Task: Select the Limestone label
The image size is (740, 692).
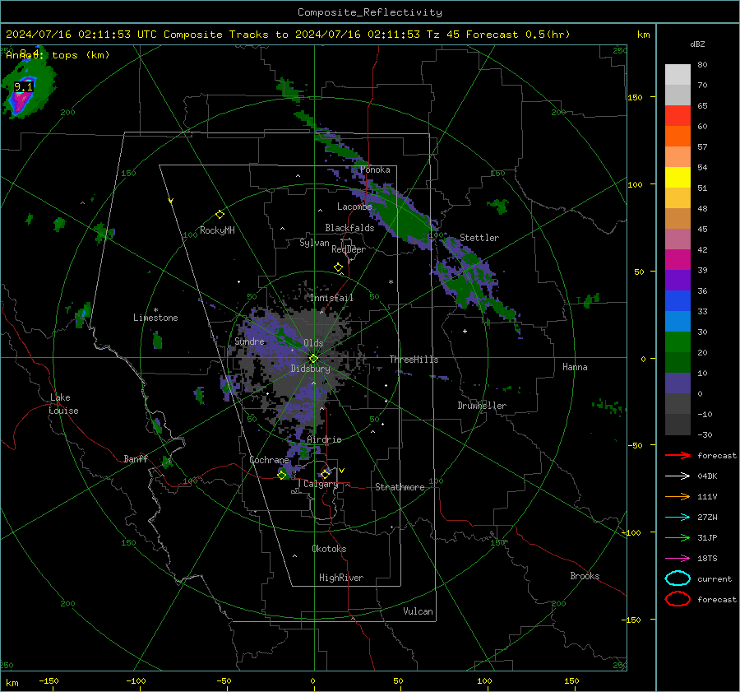Action: coord(155,318)
